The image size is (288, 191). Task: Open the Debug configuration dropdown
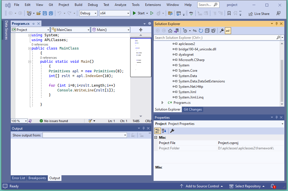coord(88,13)
